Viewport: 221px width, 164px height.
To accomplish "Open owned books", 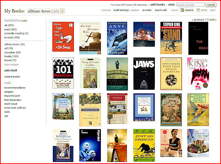I will coord(12,76).
